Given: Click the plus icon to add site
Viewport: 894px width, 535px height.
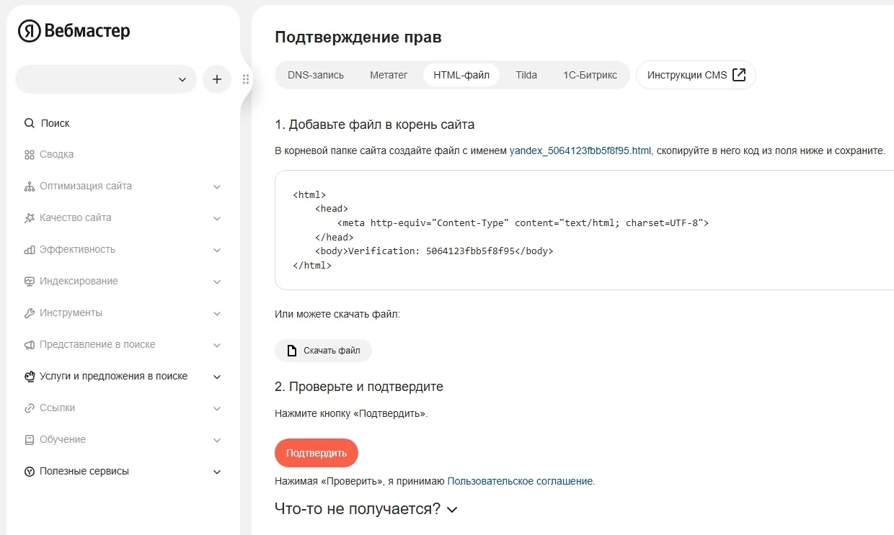Looking at the screenshot, I should [x=217, y=79].
